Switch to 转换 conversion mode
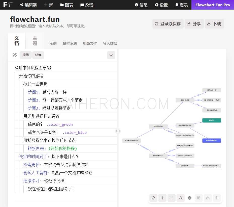Viewport: 234px width, 207px height. [38, 55]
